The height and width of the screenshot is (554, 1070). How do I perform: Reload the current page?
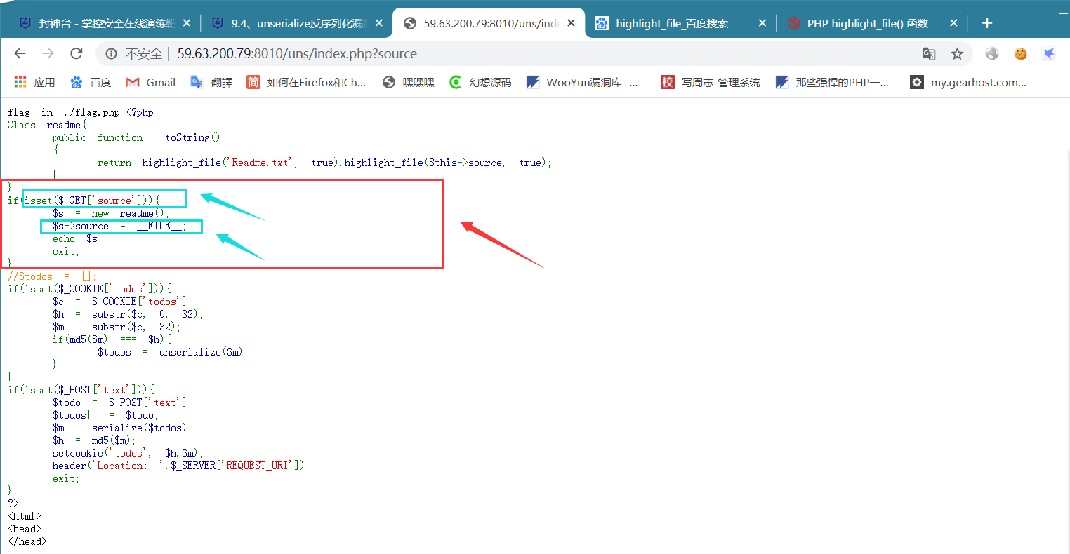[77, 53]
